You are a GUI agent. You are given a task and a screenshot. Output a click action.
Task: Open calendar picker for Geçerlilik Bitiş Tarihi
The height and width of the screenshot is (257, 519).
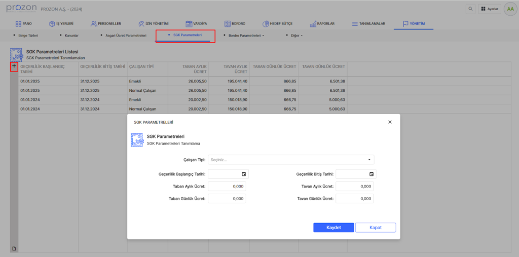coord(372,174)
